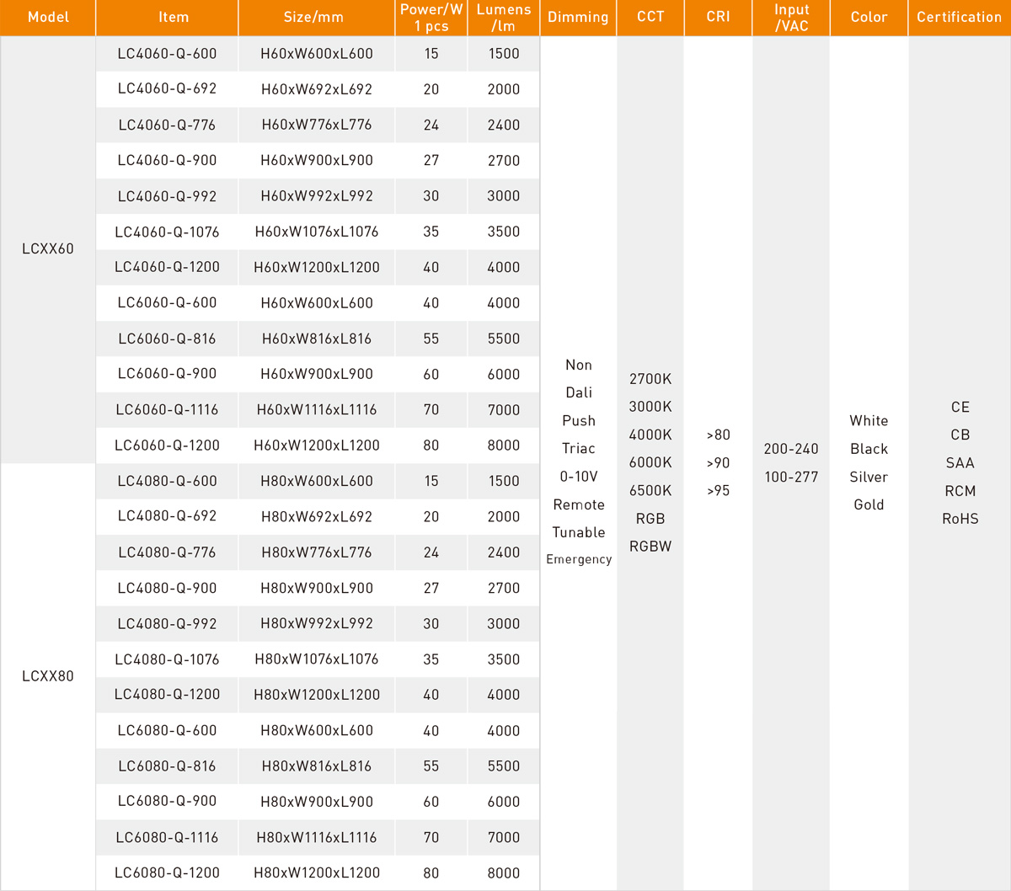The image size is (1011, 891).
Task: Click item 'LC4060-Q-1076'
Action: pyautogui.click(x=168, y=232)
